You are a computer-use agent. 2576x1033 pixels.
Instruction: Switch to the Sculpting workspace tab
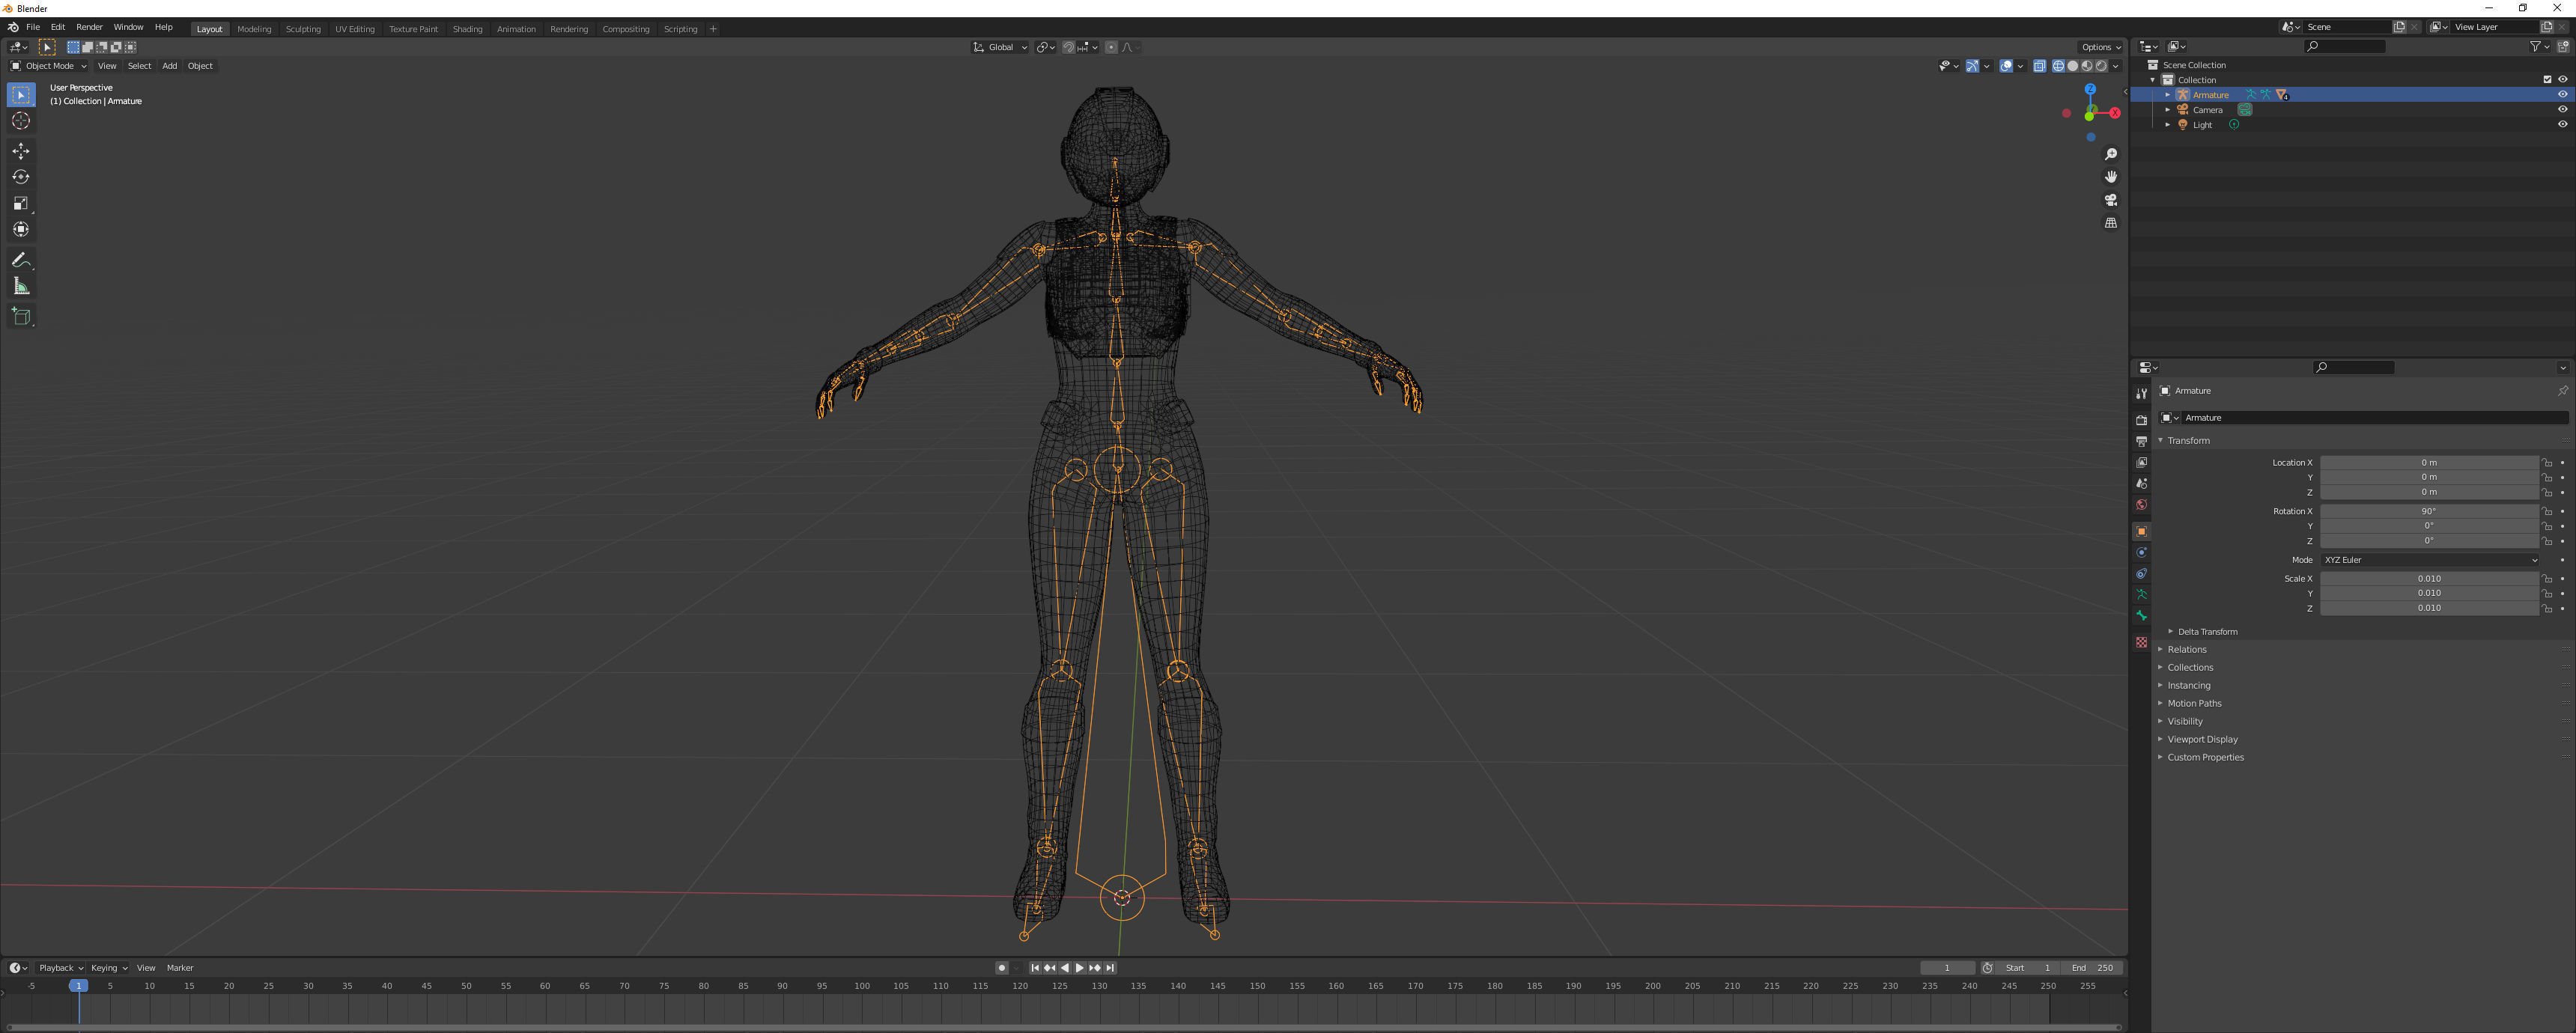(x=303, y=29)
